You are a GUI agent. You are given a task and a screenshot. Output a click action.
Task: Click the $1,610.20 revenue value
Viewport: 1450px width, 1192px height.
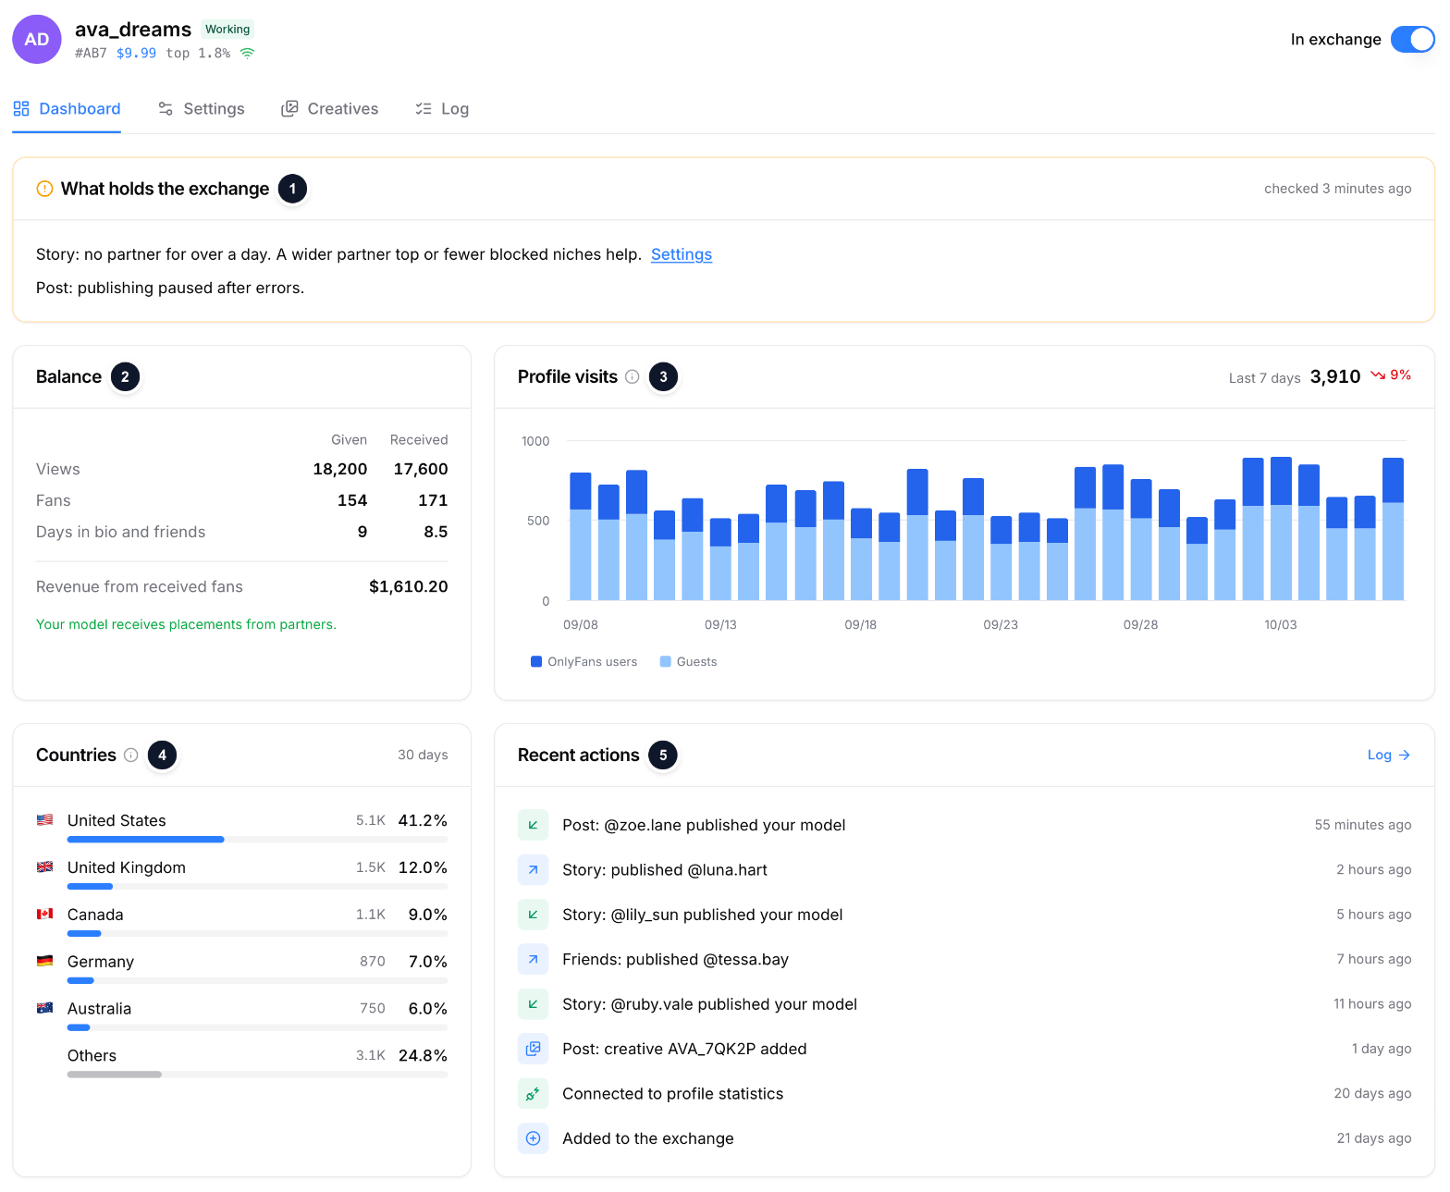click(408, 586)
